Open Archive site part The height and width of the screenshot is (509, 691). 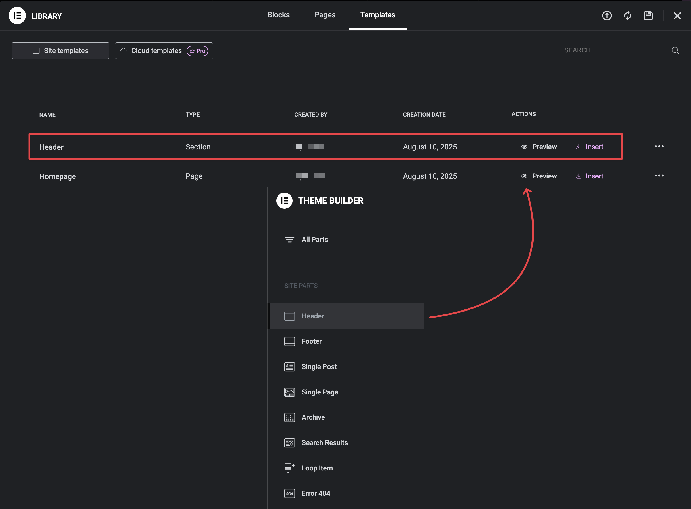[x=313, y=417]
